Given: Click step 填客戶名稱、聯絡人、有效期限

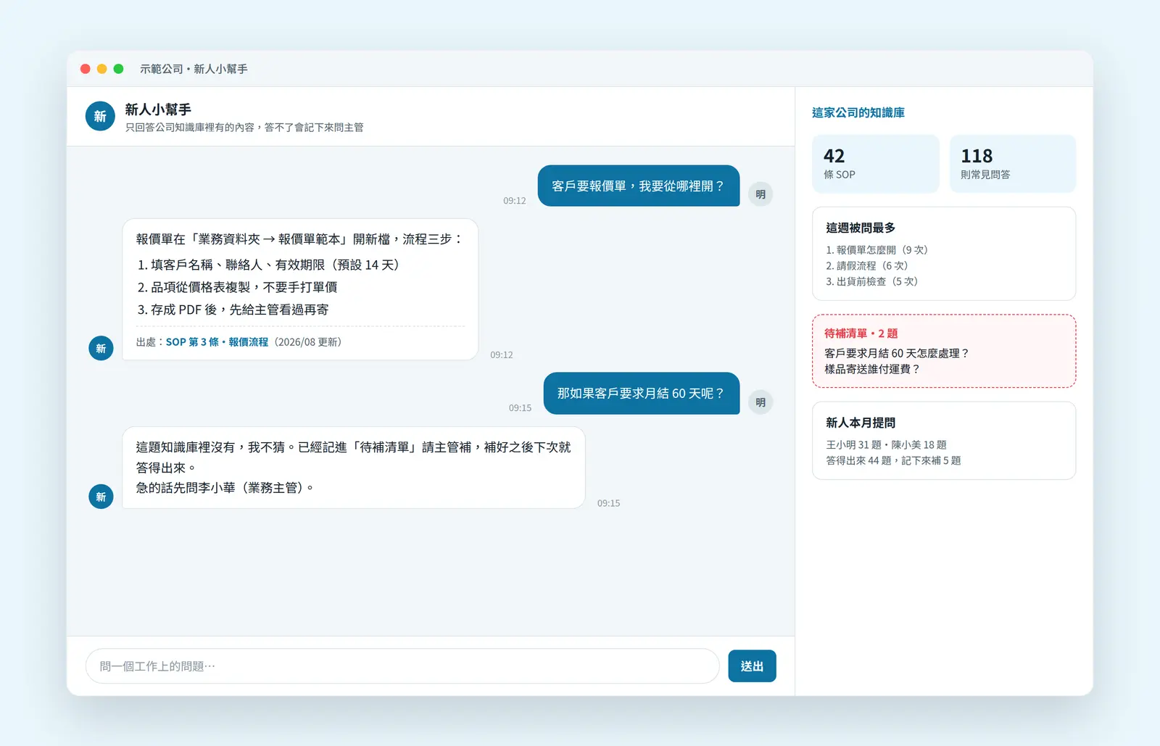Looking at the screenshot, I should (x=268, y=265).
